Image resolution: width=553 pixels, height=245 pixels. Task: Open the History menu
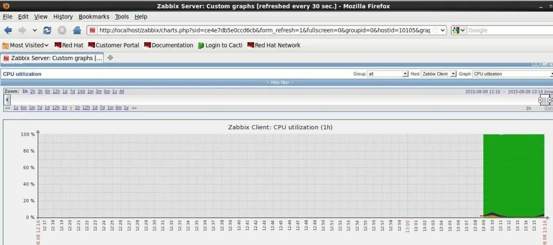coord(63,17)
